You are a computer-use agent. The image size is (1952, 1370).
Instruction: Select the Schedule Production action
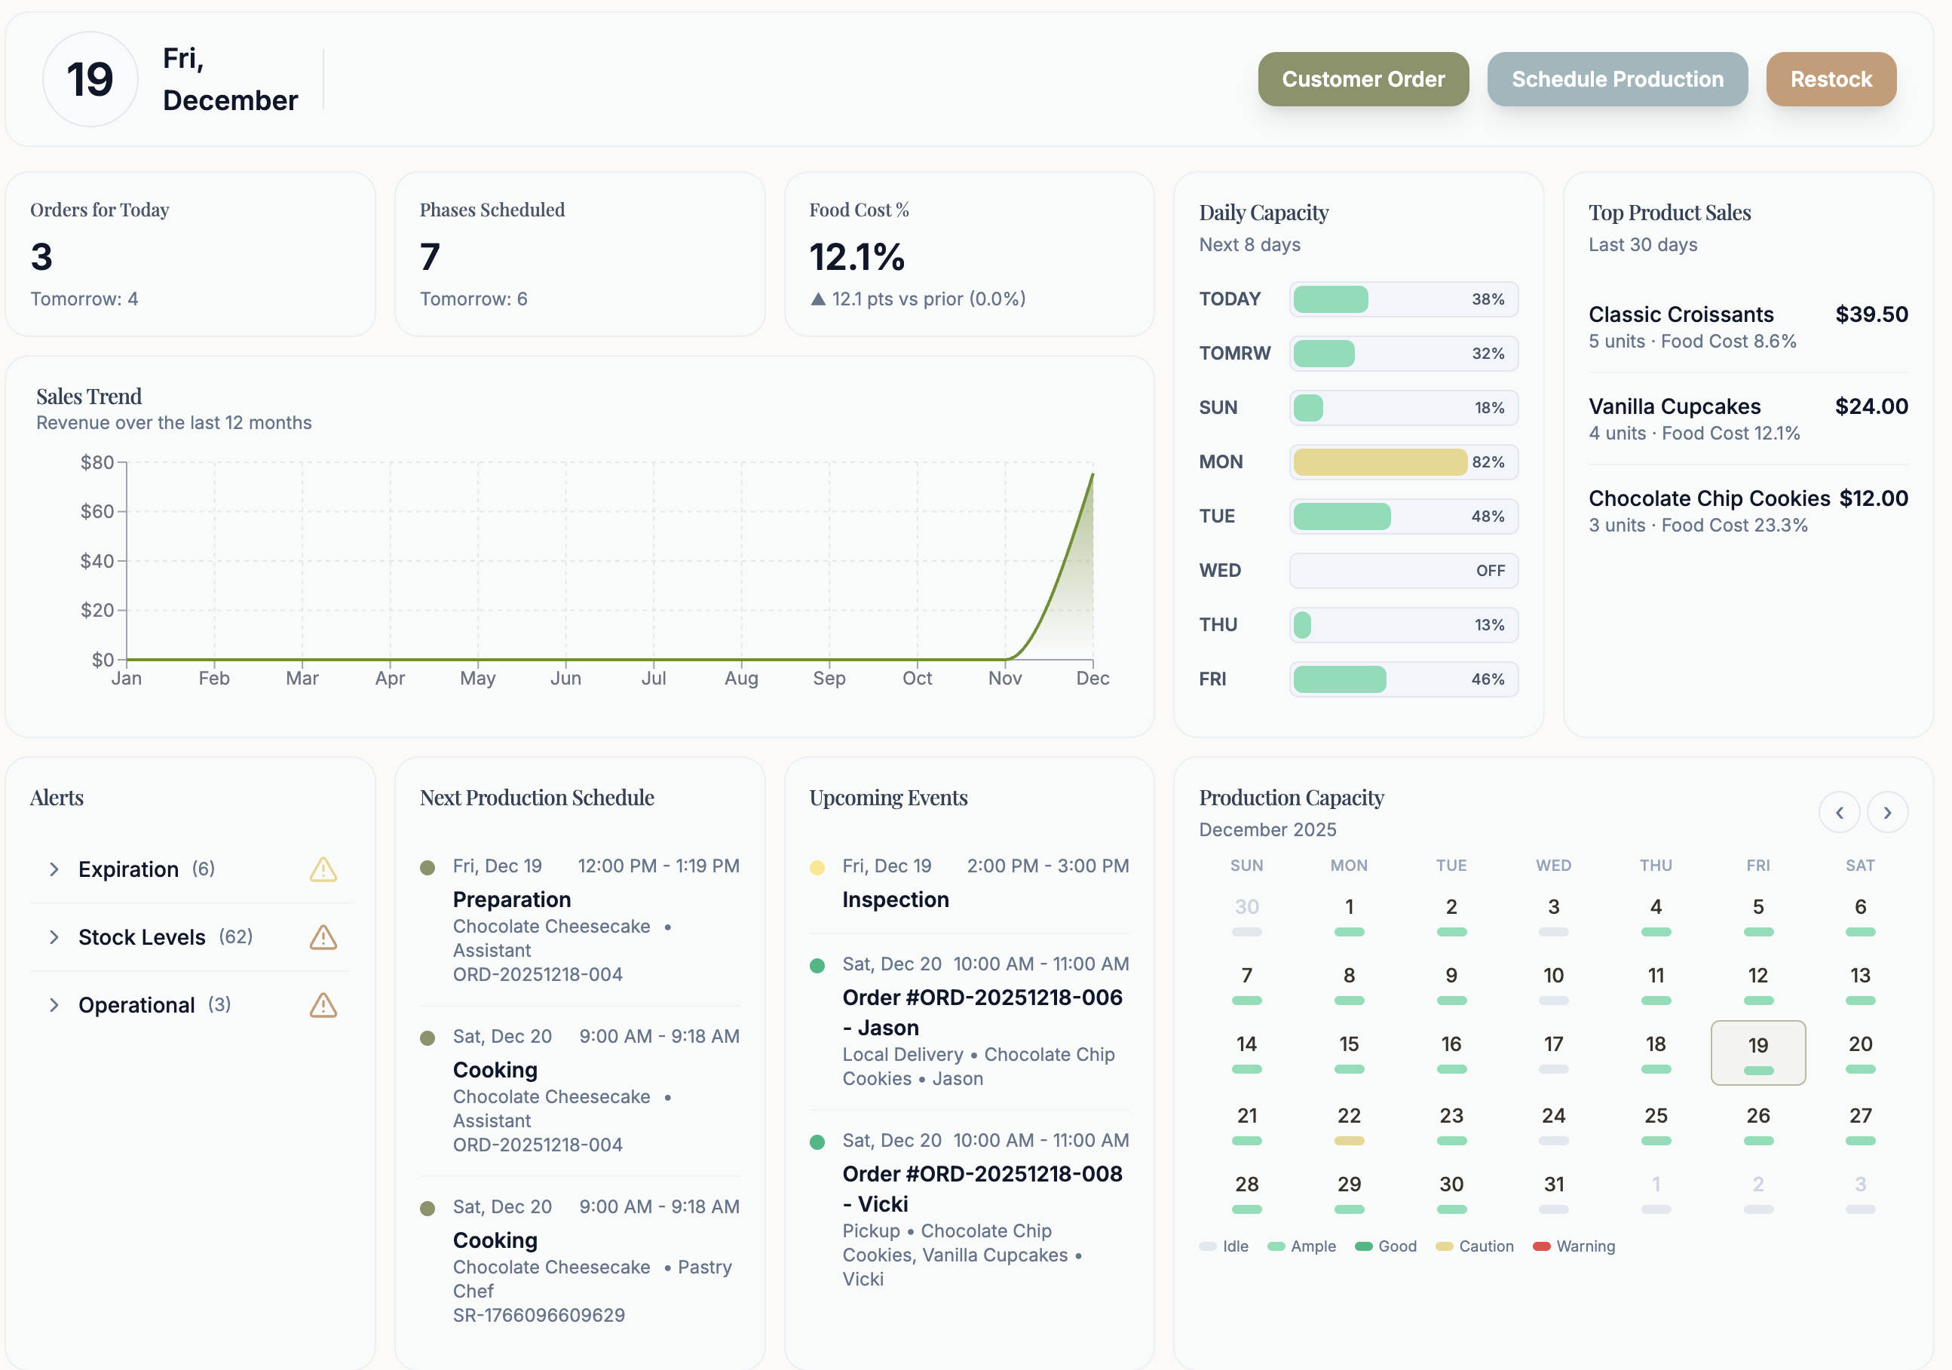click(1616, 79)
